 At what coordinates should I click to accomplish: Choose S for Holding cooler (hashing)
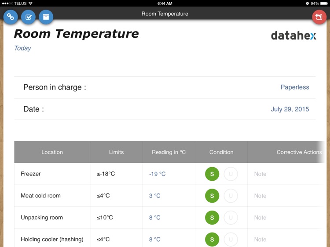click(212, 239)
